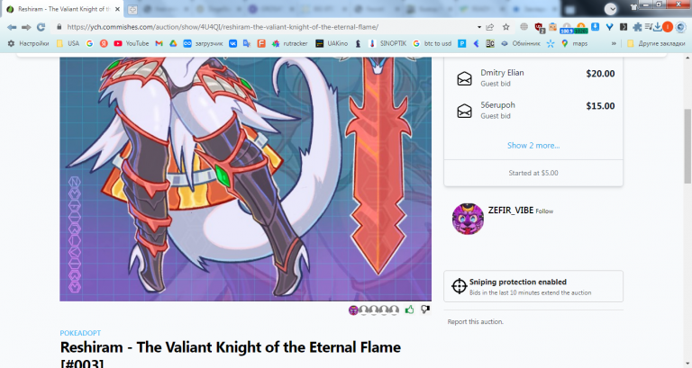Close the Reshiram auction tab
This screenshot has width=692, height=368.
coord(117,9)
